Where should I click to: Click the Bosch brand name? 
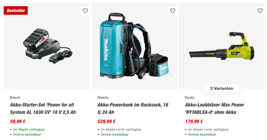[15, 97]
